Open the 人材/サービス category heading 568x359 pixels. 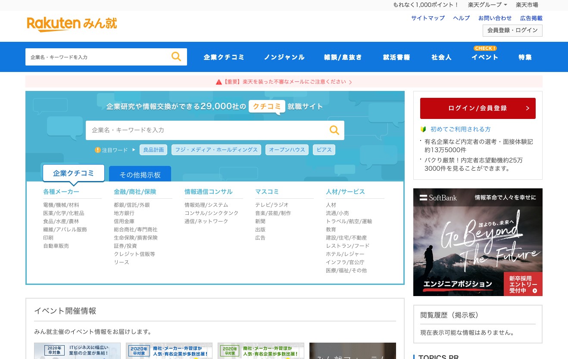pos(345,192)
